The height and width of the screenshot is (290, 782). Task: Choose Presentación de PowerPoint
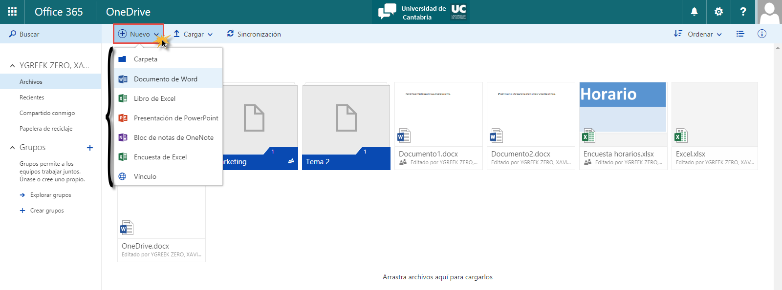tap(168, 118)
